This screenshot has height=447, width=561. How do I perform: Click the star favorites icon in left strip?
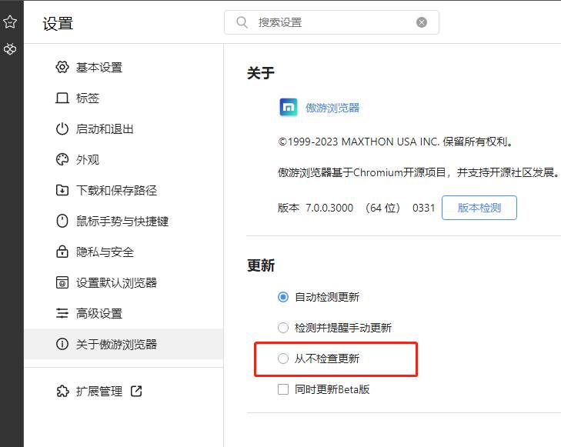coord(10,22)
